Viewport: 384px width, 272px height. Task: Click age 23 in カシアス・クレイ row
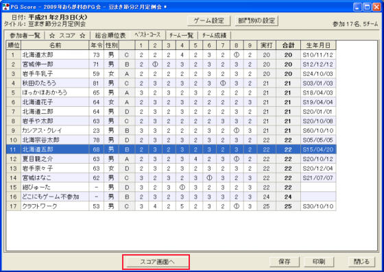96,131
